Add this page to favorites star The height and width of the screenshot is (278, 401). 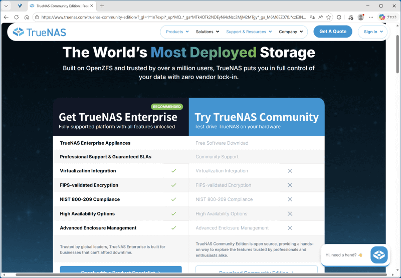[329, 17]
